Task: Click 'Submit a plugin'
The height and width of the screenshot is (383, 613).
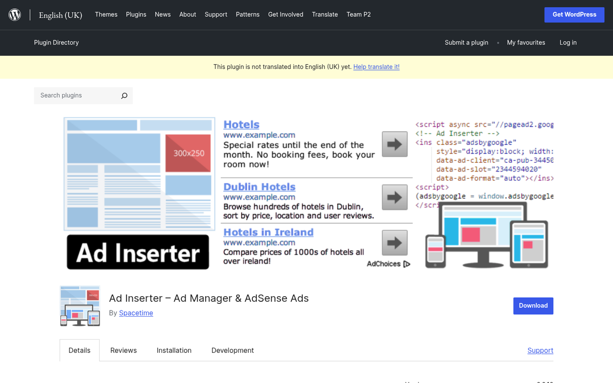Action: (466, 42)
